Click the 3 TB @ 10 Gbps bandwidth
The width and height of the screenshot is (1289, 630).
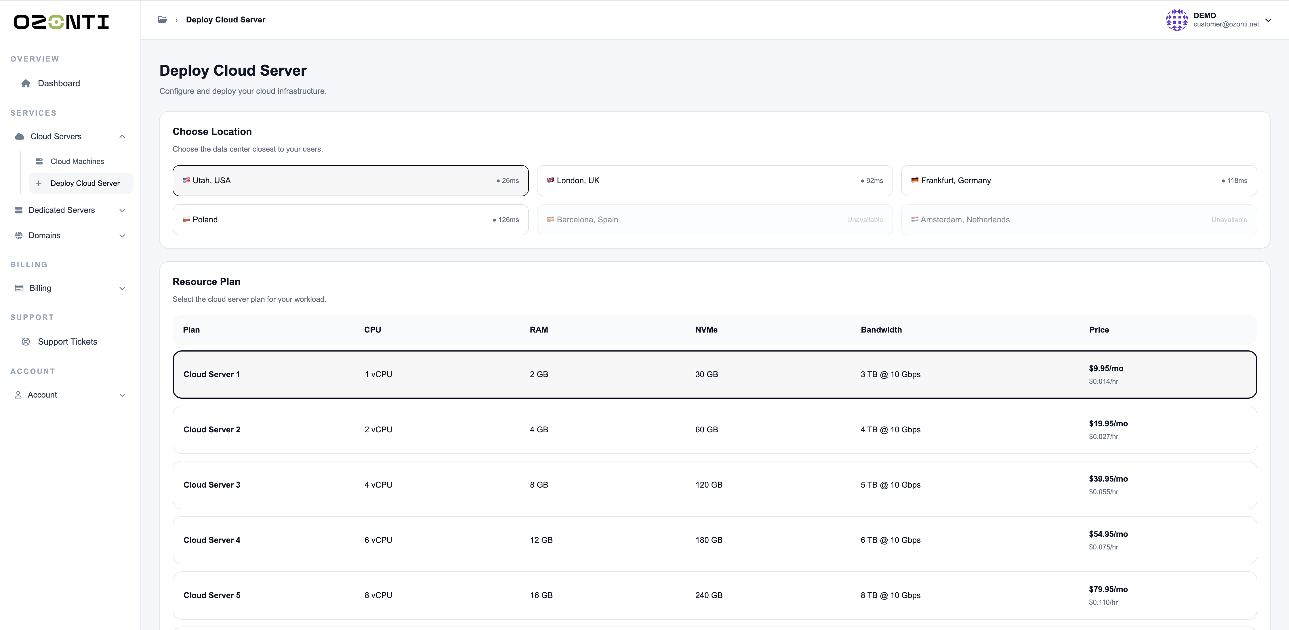(x=891, y=374)
